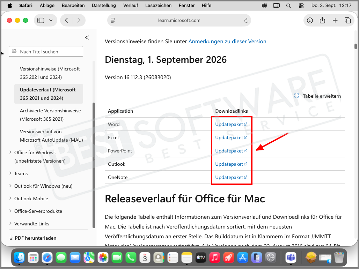Open the Trash in the Dock
Image resolution: width=359 pixels, height=269 pixels.
[339, 258]
